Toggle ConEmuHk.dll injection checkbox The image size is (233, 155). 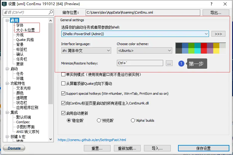pyautogui.click(x=63, y=103)
